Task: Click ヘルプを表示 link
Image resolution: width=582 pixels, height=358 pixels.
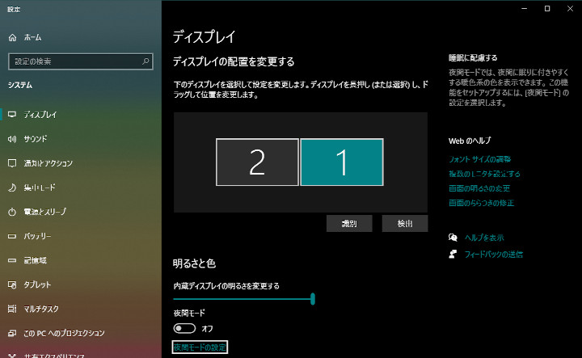Action: click(484, 238)
